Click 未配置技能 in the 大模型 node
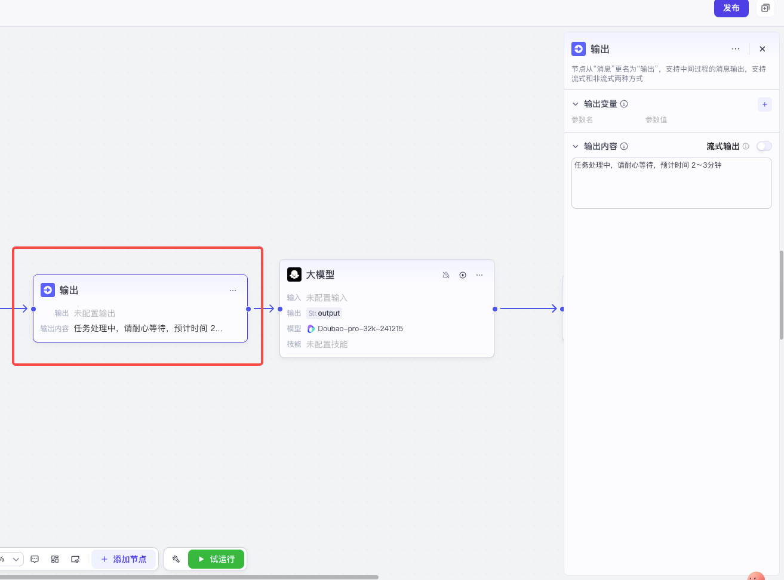This screenshot has width=784, height=580. pos(327,344)
